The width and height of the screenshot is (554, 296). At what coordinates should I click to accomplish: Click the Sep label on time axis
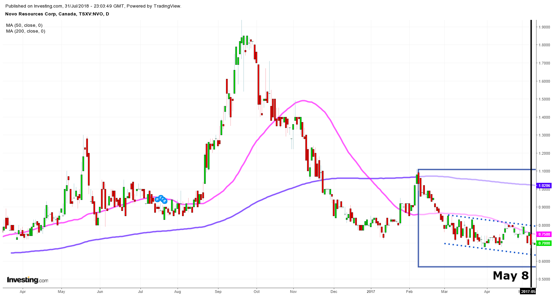pos(218,292)
